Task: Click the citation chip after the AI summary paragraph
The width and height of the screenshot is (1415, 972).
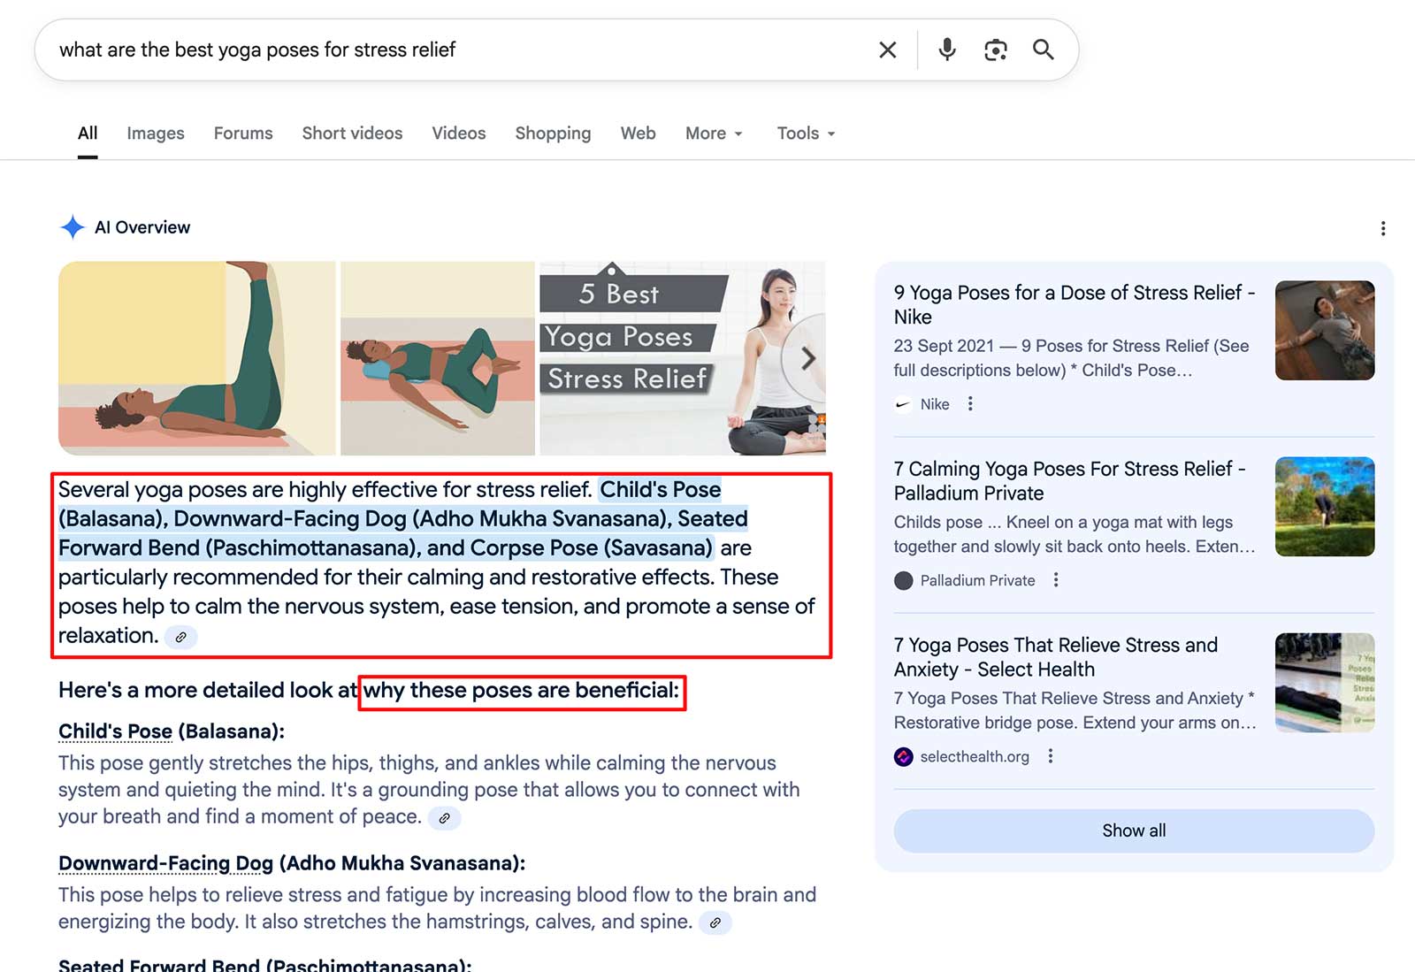Action: [x=180, y=637]
